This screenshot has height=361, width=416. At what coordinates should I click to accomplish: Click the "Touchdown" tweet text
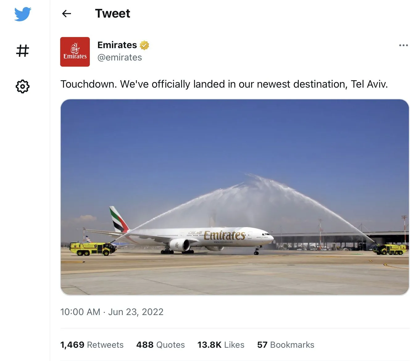224,84
